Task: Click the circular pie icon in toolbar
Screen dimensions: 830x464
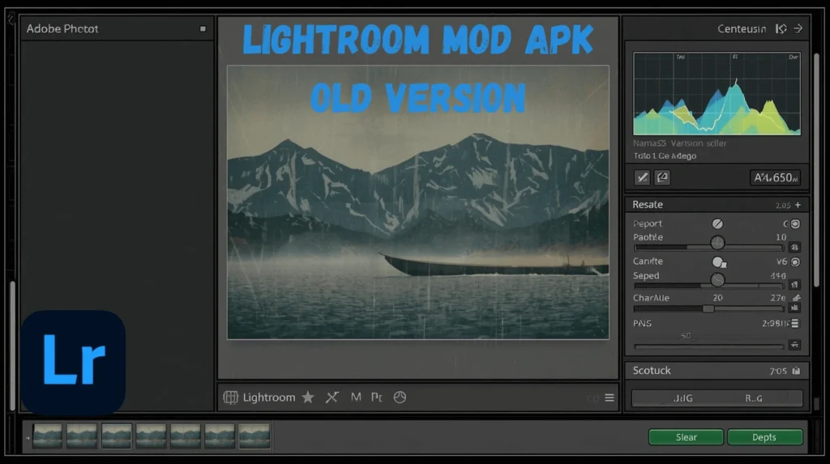Action: point(400,398)
